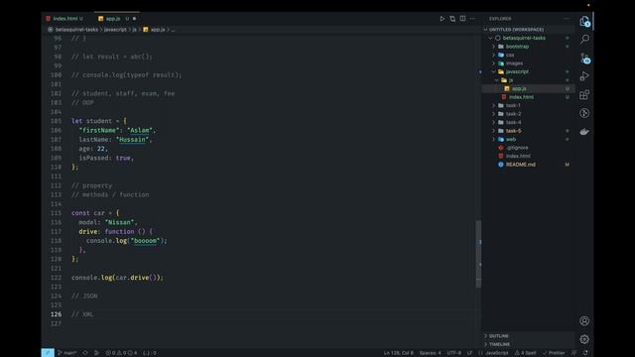Click the editor vertical scrollbar thumb

click(478, 254)
